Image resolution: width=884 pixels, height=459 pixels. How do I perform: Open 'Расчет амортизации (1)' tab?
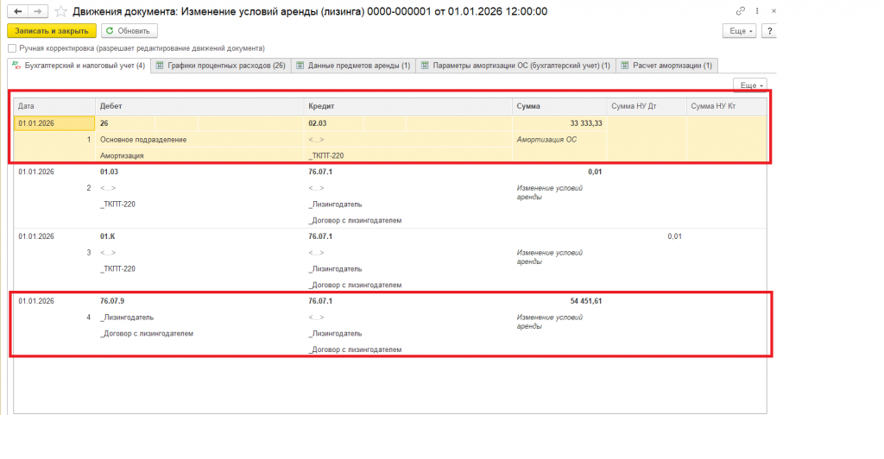(667, 66)
